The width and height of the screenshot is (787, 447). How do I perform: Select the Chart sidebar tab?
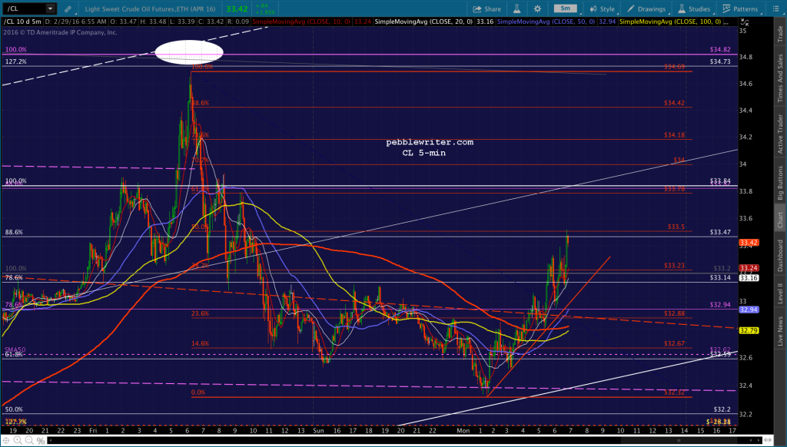coord(780,219)
